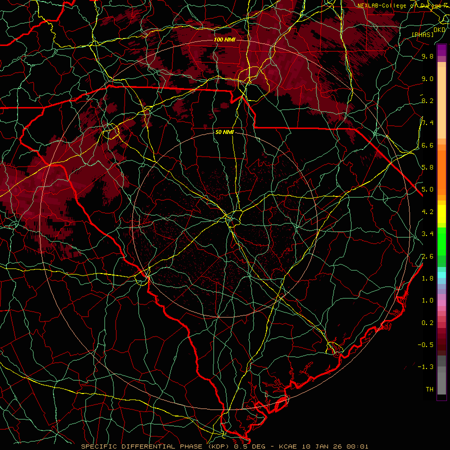The height and width of the screenshot is (450, 450).
Task: Click the -1.3 value on the color scale
Action: coord(425,367)
